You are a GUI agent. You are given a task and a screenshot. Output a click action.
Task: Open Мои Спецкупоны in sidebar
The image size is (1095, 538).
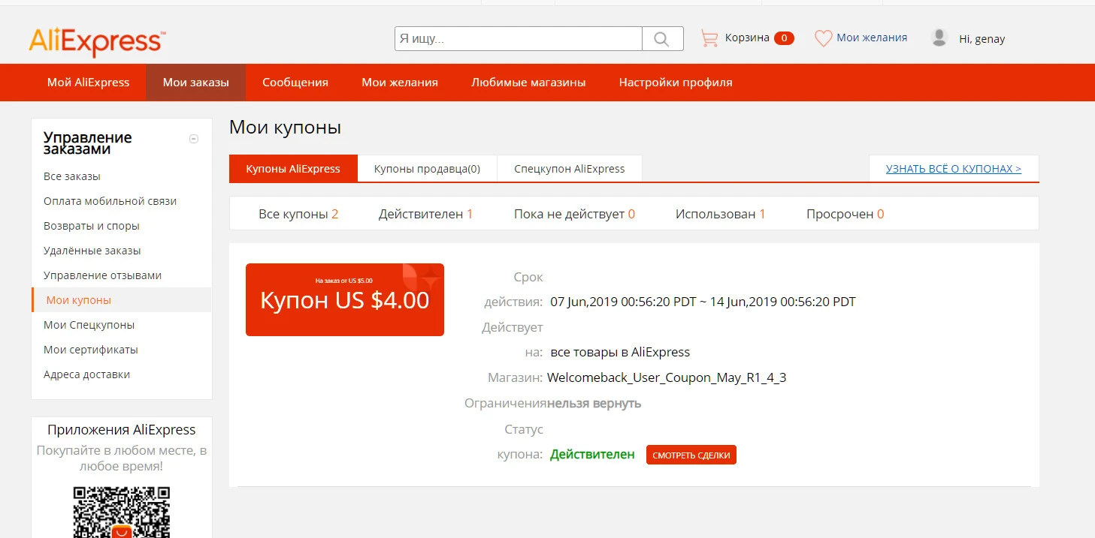click(89, 325)
